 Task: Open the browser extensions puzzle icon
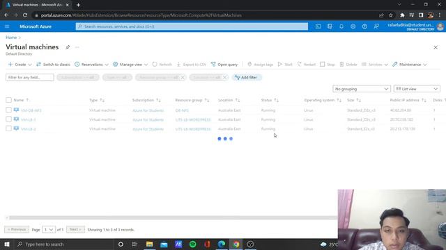coord(402,15)
